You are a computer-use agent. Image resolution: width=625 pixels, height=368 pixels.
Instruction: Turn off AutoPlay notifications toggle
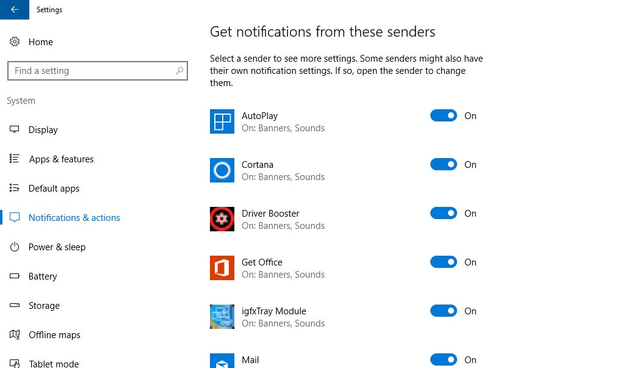pyautogui.click(x=444, y=116)
